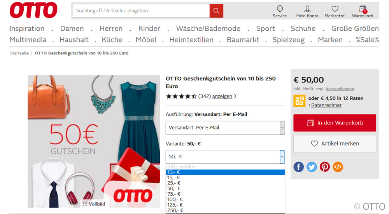Viewport: 389px width, 214px height.
Task: Open the Spielzeug menu
Action: click(x=289, y=40)
